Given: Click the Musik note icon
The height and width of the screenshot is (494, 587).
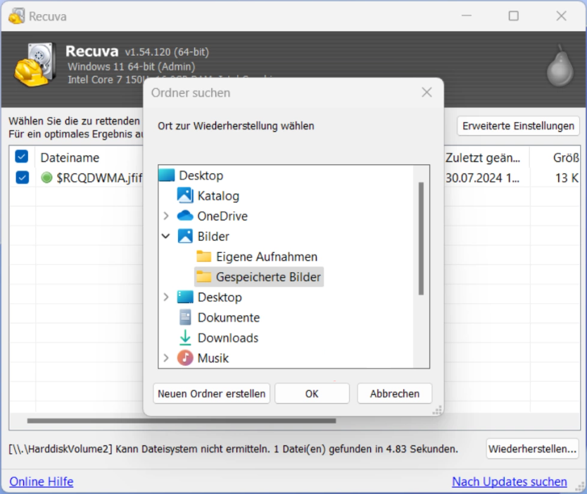Looking at the screenshot, I should pos(185,357).
